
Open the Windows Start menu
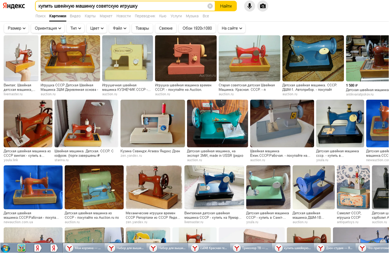coord(6,248)
